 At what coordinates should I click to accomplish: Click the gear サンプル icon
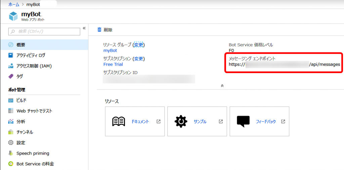point(181,121)
